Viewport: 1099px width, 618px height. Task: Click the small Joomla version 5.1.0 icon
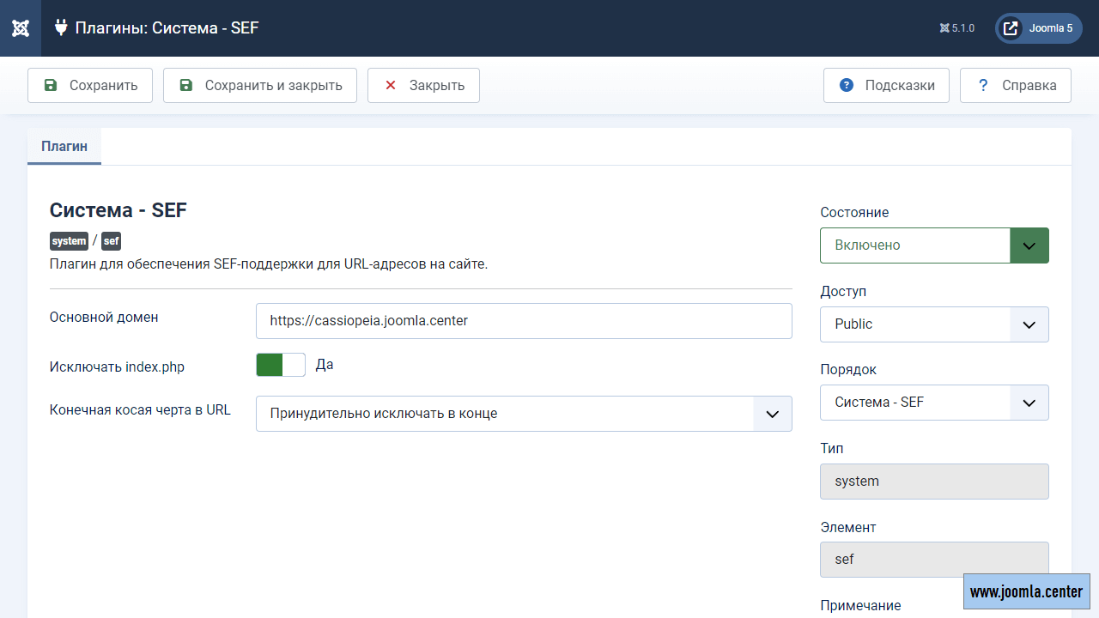click(944, 28)
